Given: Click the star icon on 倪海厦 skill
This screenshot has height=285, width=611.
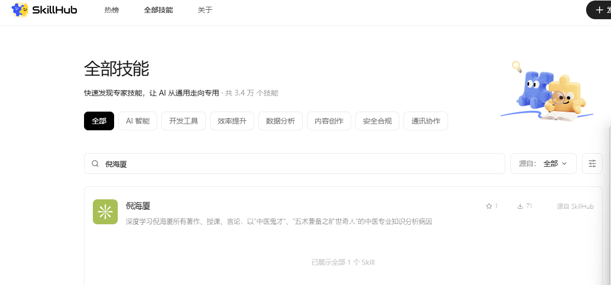Looking at the screenshot, I should tap(489, 206).
